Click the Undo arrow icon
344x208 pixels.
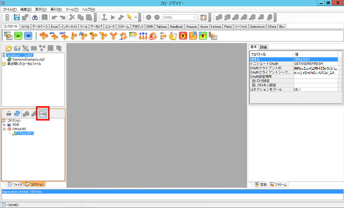pos(54,17)
